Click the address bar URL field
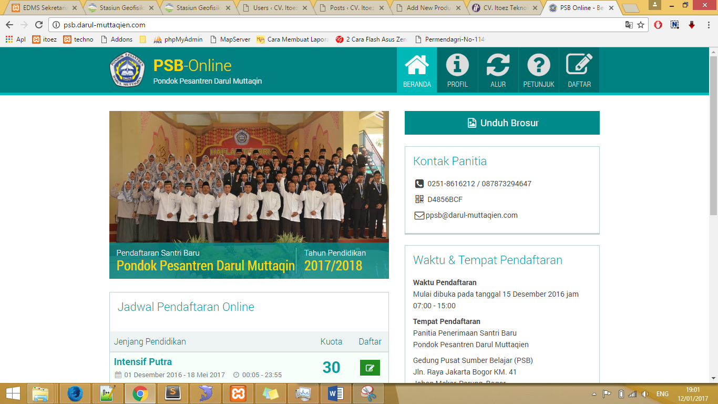Viewport: 718px width, 404px height. click(342, 25)
